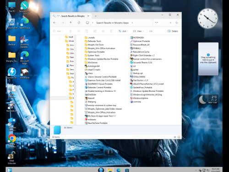Screen dimensions: 229x172
Task: Select the Search Results in Morphs tab
Action: point(71,16)
